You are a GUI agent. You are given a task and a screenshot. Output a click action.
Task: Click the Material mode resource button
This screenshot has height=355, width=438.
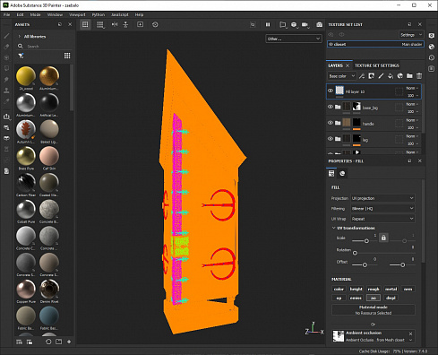pos(374,309)
